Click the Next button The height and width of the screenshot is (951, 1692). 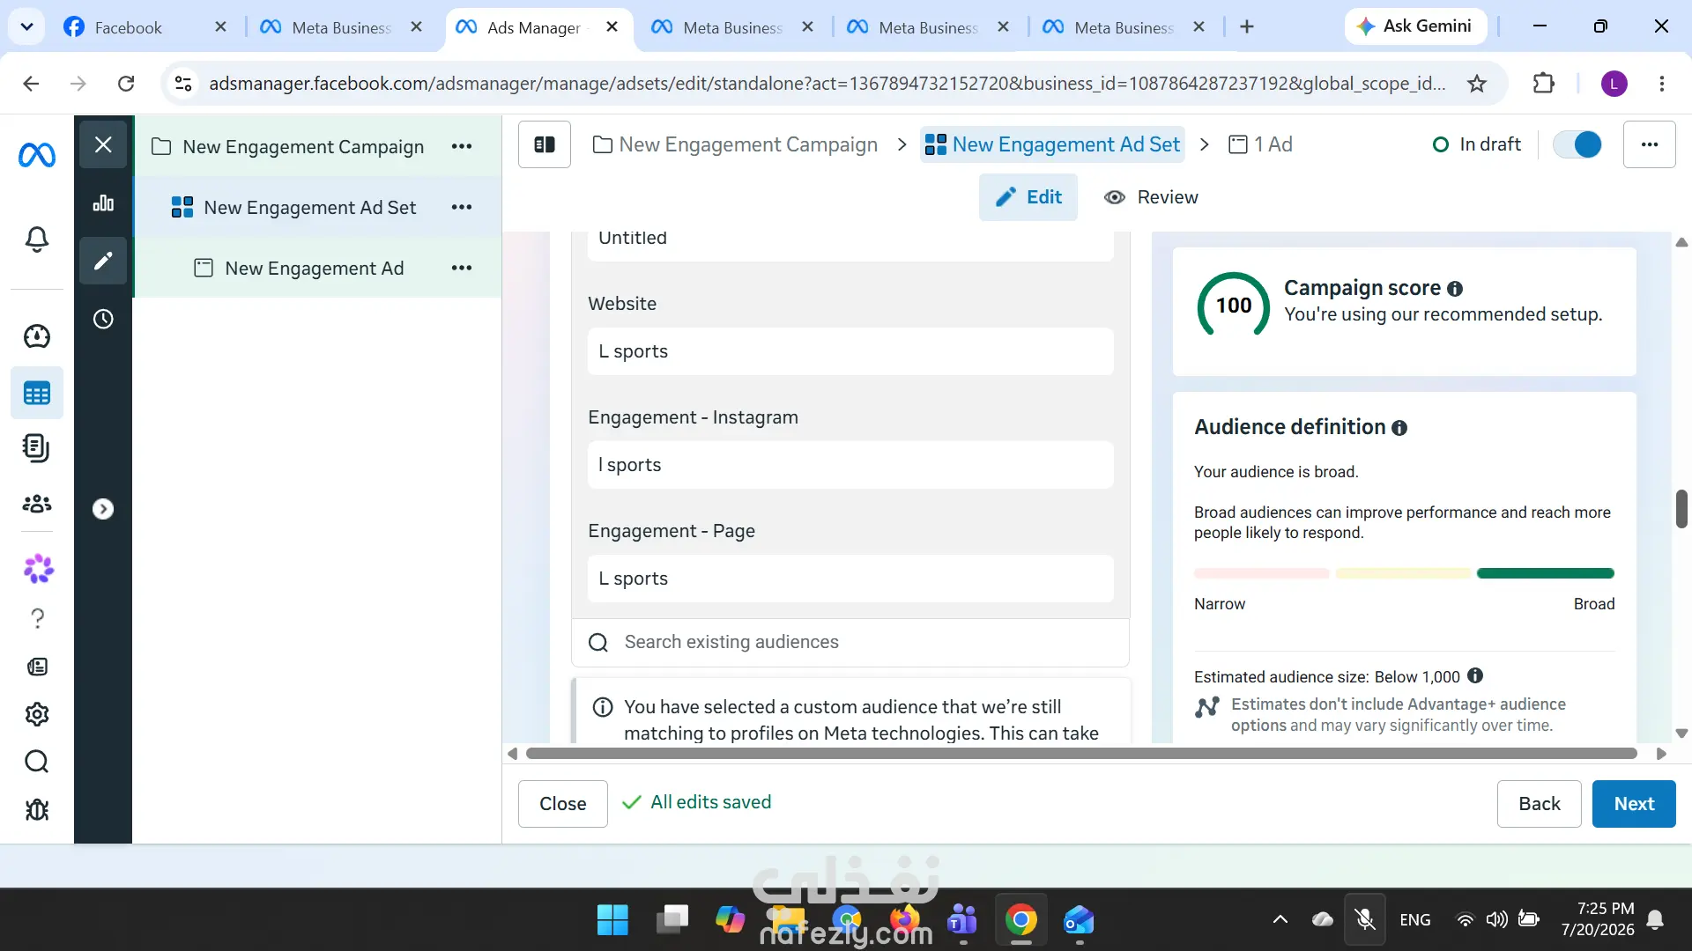tap(1634, 804)
